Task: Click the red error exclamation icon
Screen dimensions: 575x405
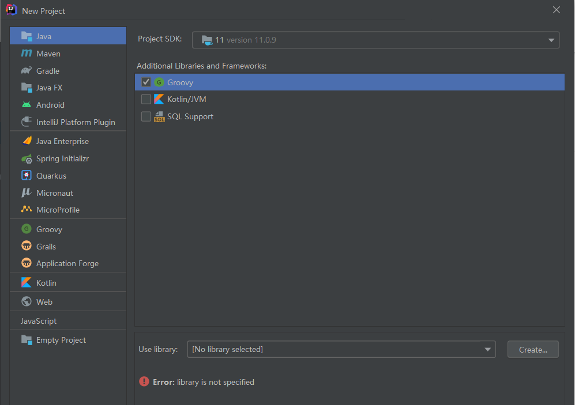Action: click(x=144, y=381)
